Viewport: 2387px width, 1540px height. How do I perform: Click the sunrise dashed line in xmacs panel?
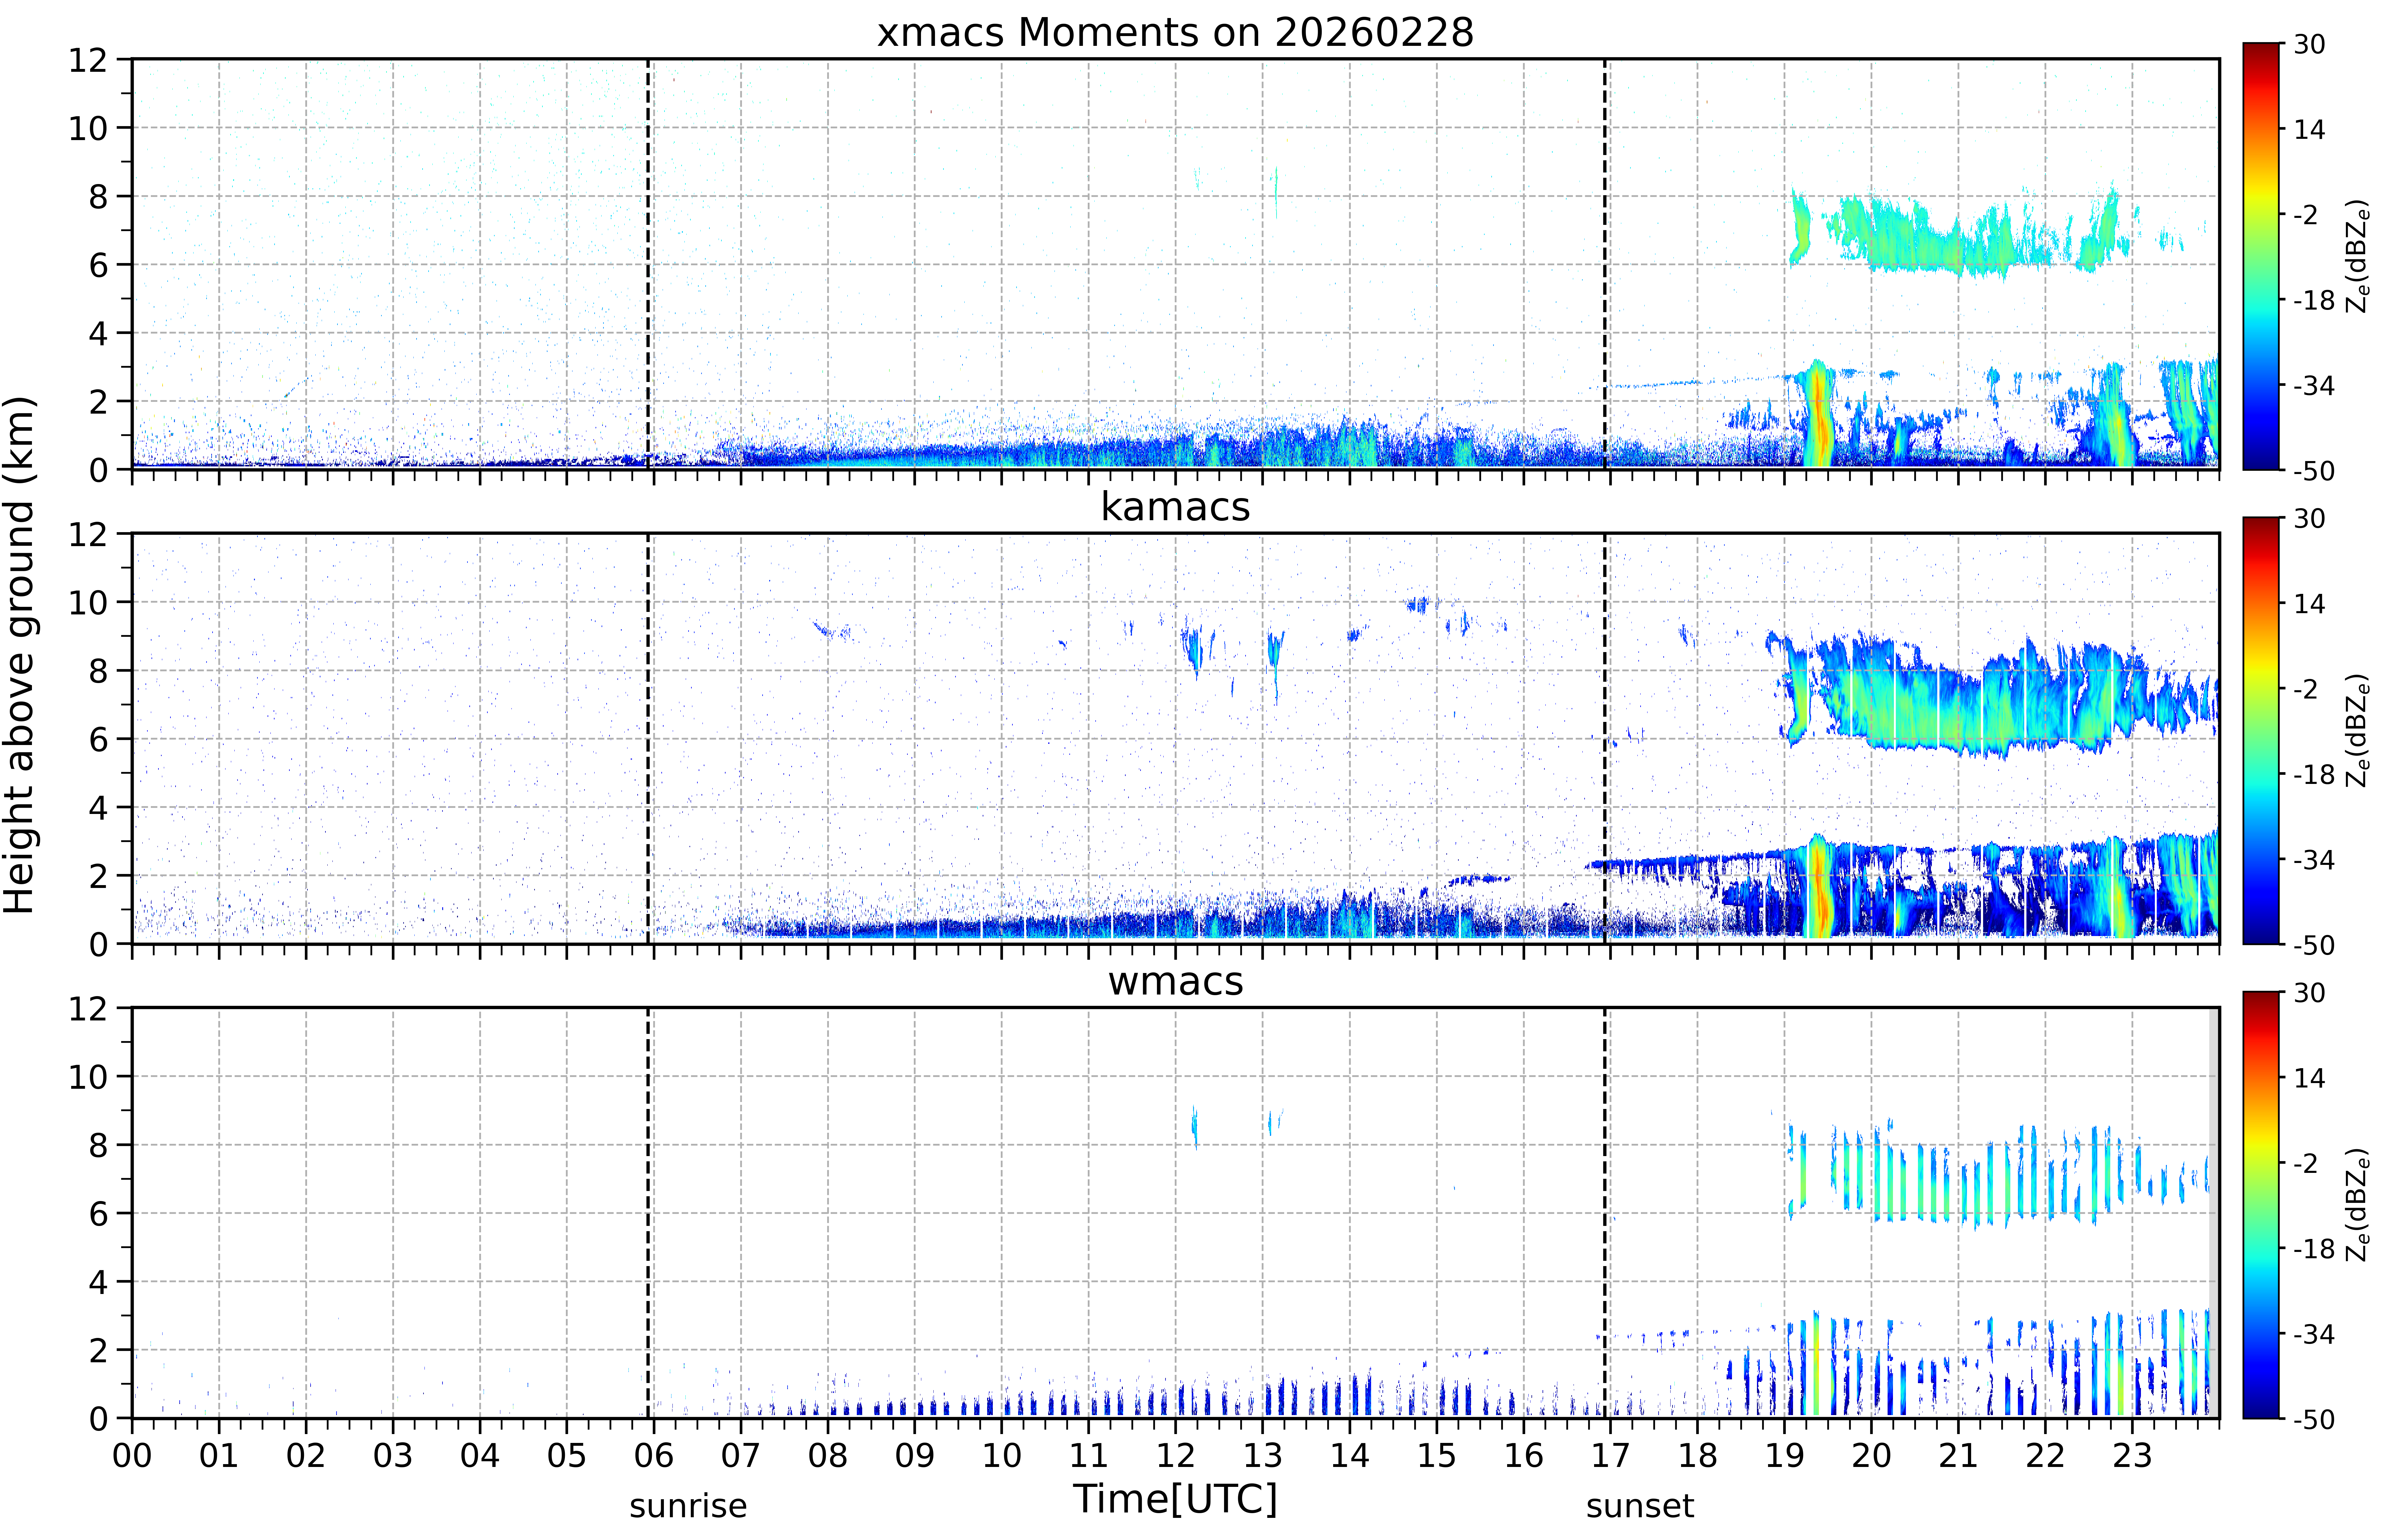click(648, 264)
